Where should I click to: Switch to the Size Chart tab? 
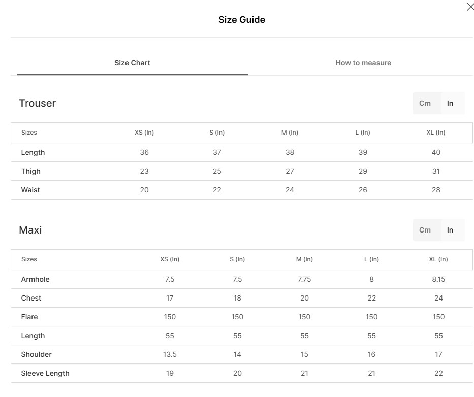(132, 63)
